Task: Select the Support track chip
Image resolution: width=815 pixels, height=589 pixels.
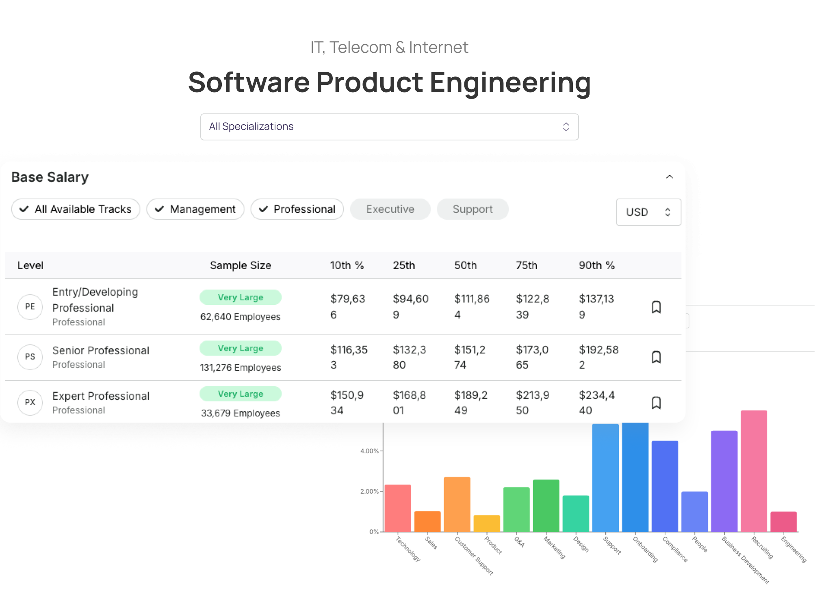Action: [473, 209]
